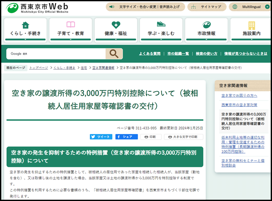Viewport: 272px width, 201px height.
Task: Click 空き家関連情報 in the breadcrumb
Action: (x=103, y=68)
